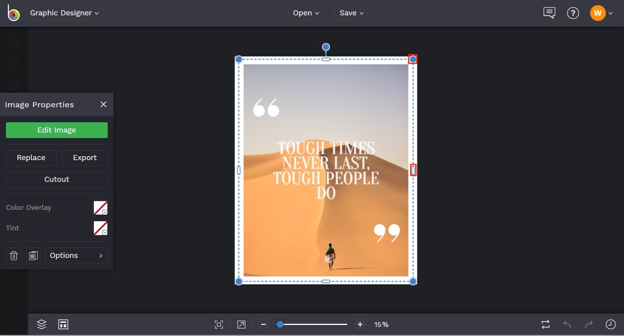Click the green Edit Image button

(56, 130)
